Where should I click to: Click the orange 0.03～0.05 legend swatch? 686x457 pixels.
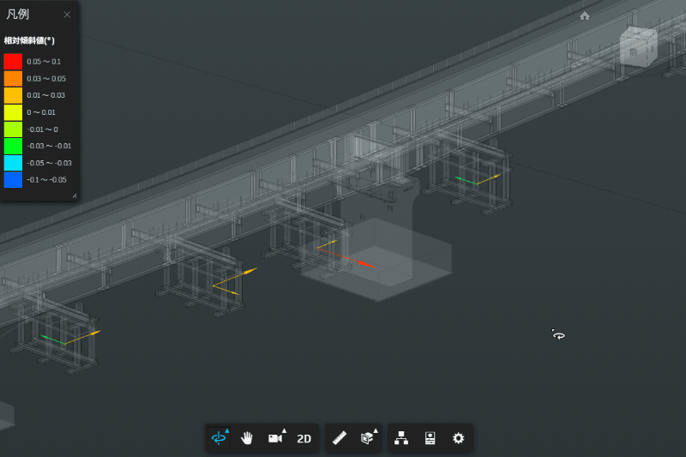pos(13,79)
